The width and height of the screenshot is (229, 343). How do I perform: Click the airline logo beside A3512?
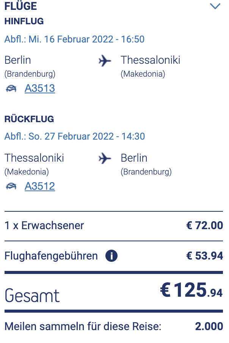click(11, 186)
